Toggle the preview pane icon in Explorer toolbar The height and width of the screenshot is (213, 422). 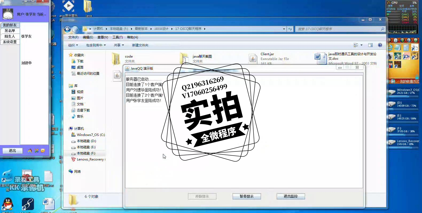coord(370,45)
